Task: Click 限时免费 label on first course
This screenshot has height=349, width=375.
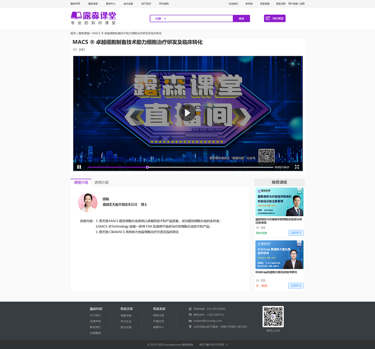Action: point(261,233)
